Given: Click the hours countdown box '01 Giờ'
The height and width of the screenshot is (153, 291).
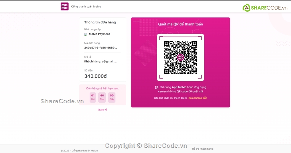Looking at the screenshot, I should pos(93,97).
